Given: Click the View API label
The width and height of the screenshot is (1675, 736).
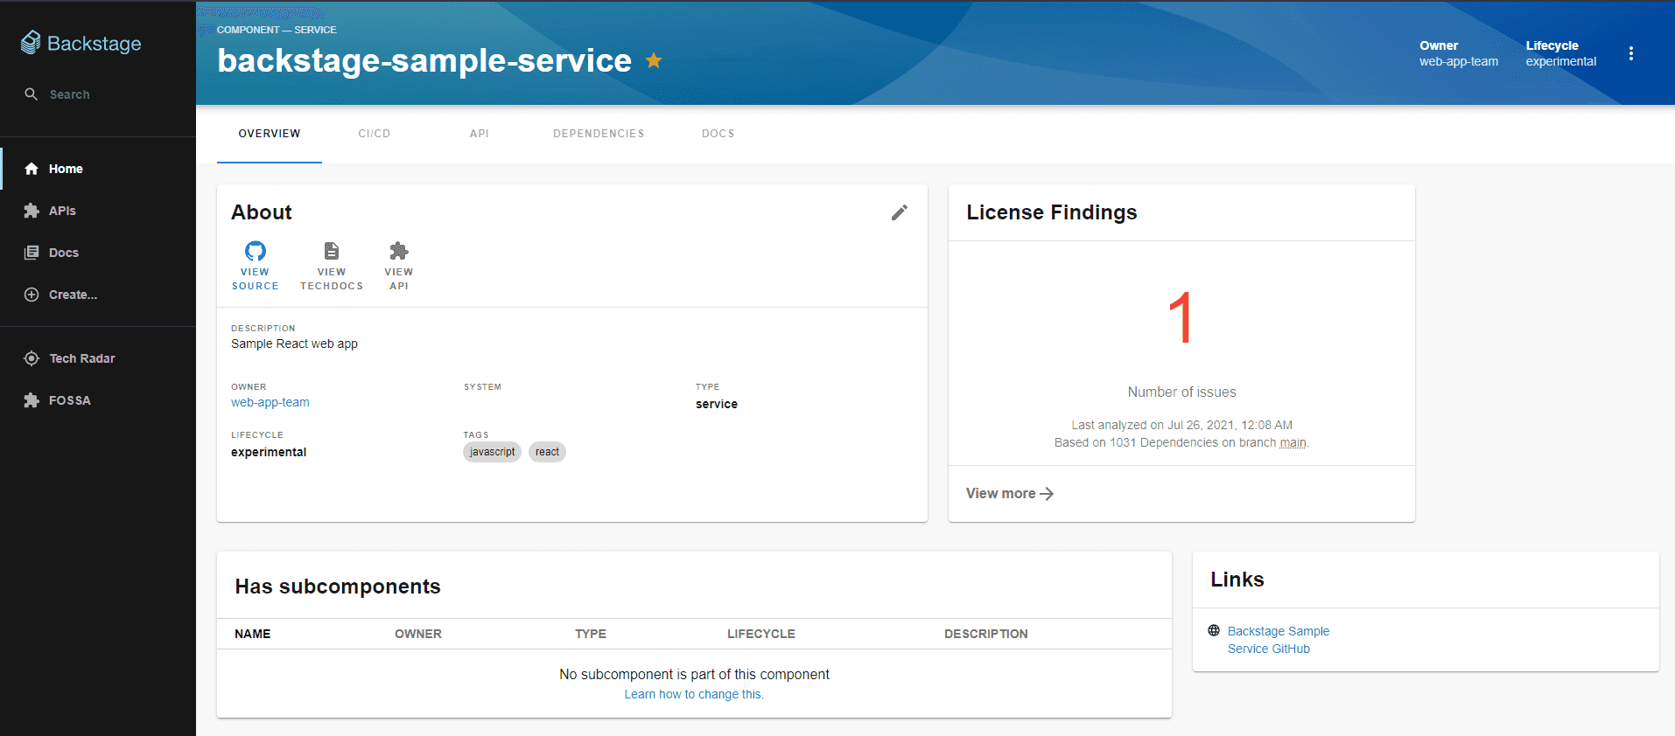Looking at the screenshot, I should pyautogui.click(x=399, y=279).
